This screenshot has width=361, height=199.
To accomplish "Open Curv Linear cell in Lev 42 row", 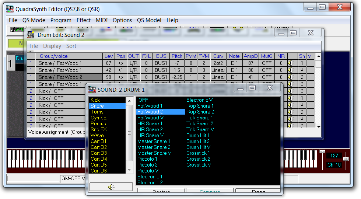I will tap(218, 70).
